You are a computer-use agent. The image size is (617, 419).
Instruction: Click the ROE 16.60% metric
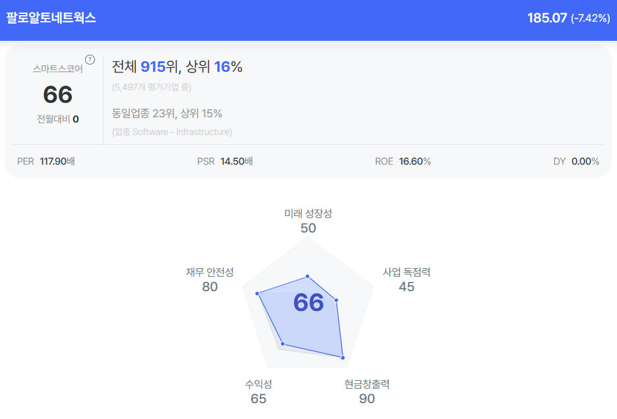(x=403, y=161)
